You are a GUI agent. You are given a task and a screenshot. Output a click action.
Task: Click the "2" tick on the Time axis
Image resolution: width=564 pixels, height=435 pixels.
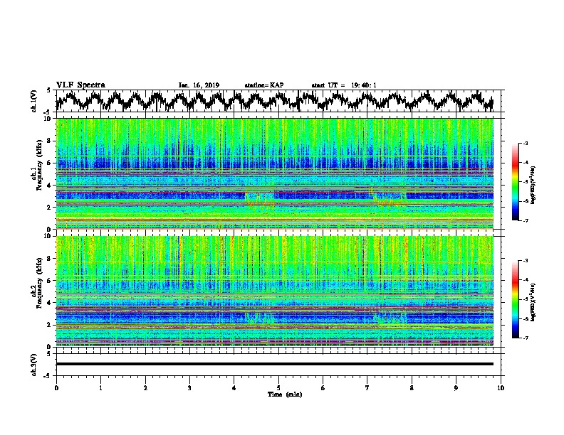145,388
